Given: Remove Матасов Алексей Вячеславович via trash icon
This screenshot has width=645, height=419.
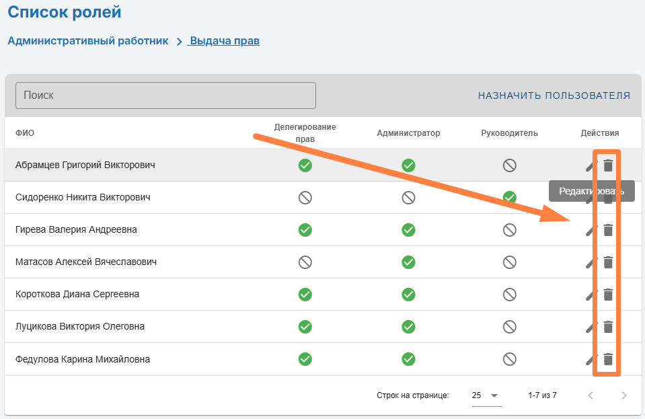Looking at the screenshot, I should click(608, 262).
